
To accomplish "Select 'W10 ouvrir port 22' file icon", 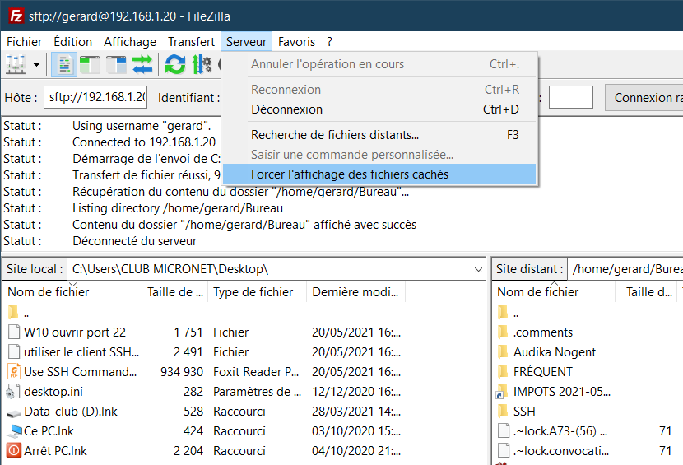I will pyautogui.click(x=14, y=332).
